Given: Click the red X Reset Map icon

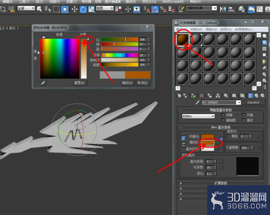Looking at the screenshot, I should click(x=202, y=95).
